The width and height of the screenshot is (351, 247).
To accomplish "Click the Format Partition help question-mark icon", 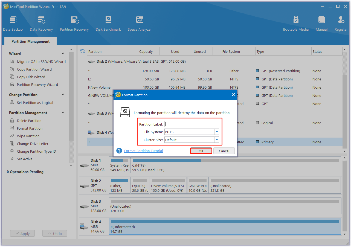I will point(119,151).
